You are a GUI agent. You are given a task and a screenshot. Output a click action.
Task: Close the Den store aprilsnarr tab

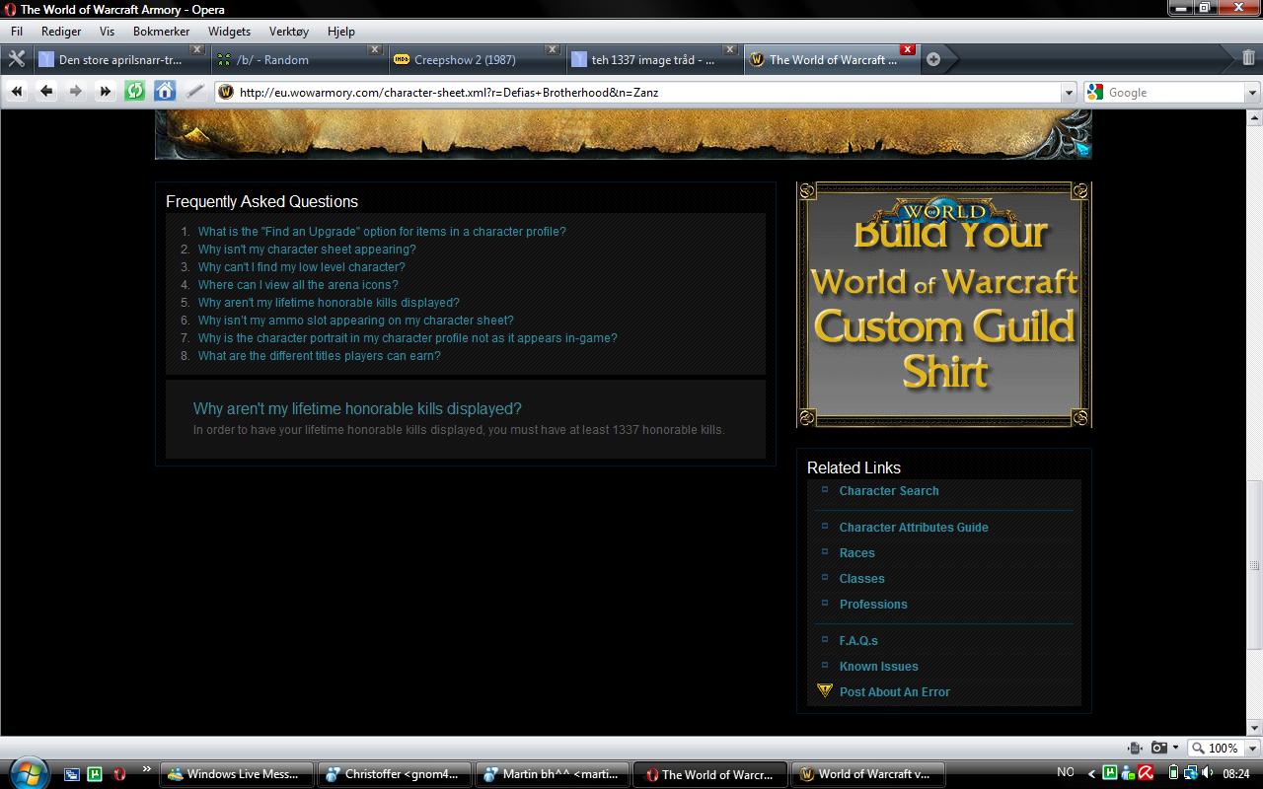[197, 49]
